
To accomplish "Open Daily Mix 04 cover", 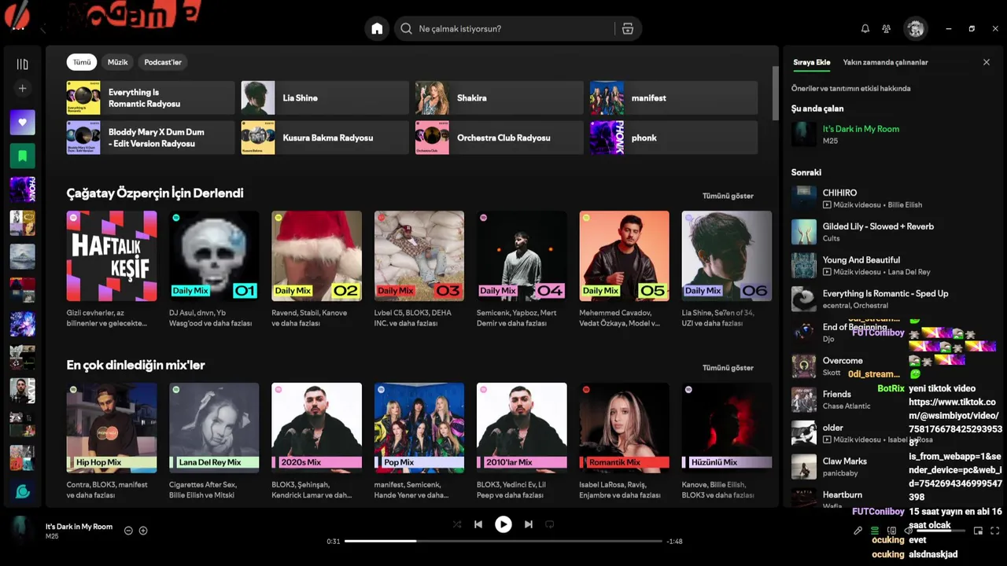I will click(x=522, y=255).
